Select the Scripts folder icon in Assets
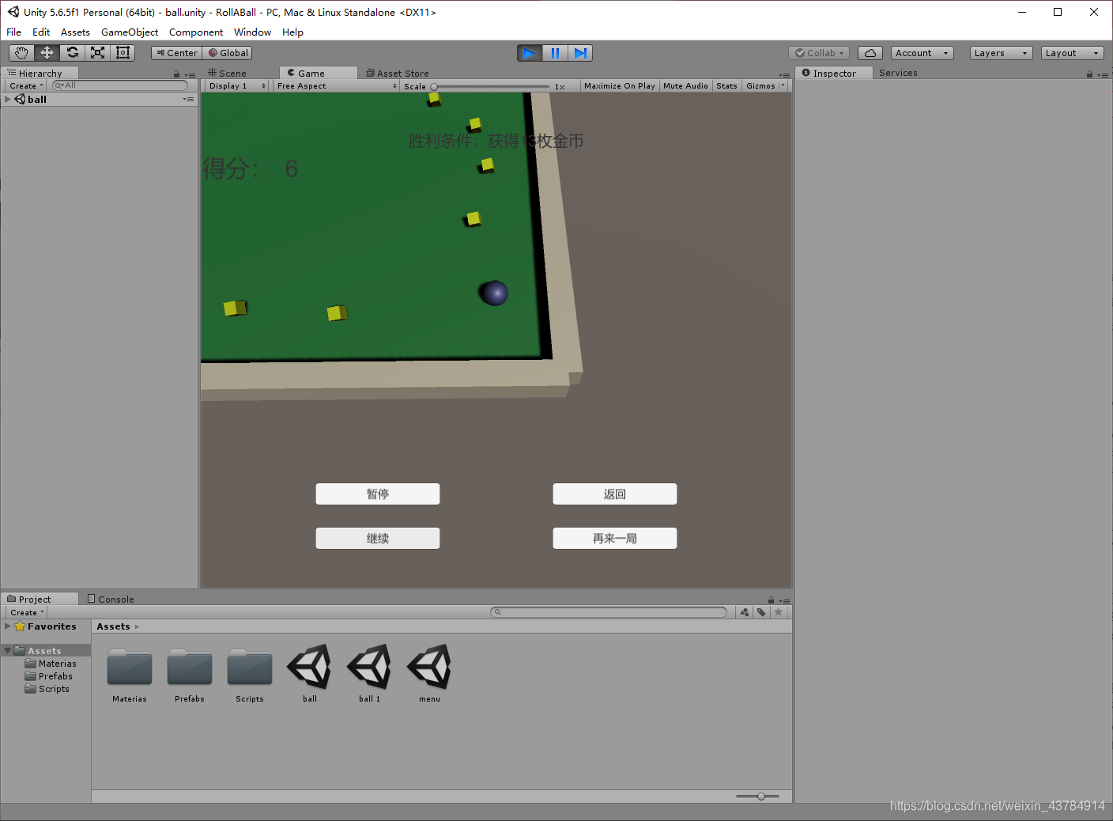 click(250, 668)
